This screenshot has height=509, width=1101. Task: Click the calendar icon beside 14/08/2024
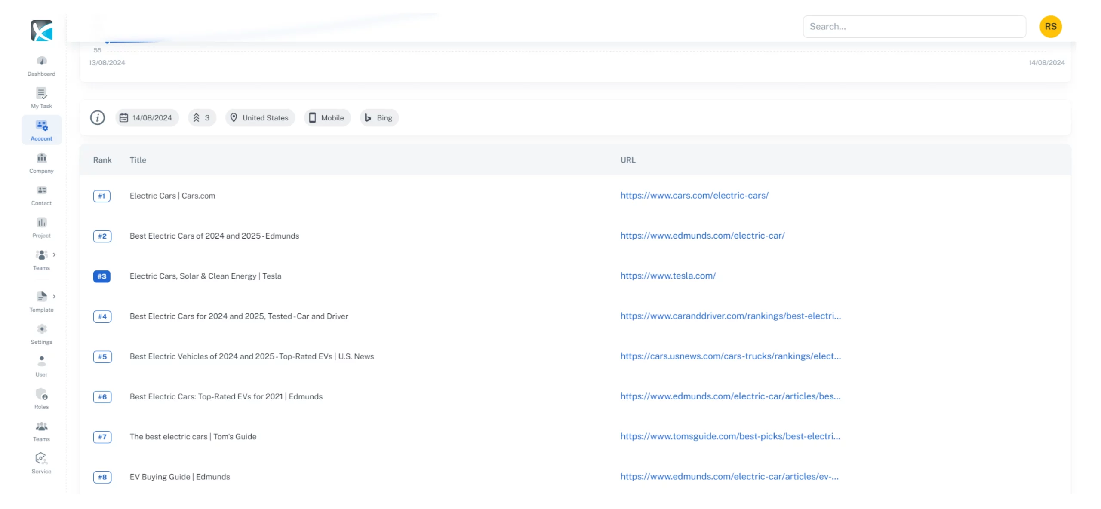coord(123,117)
